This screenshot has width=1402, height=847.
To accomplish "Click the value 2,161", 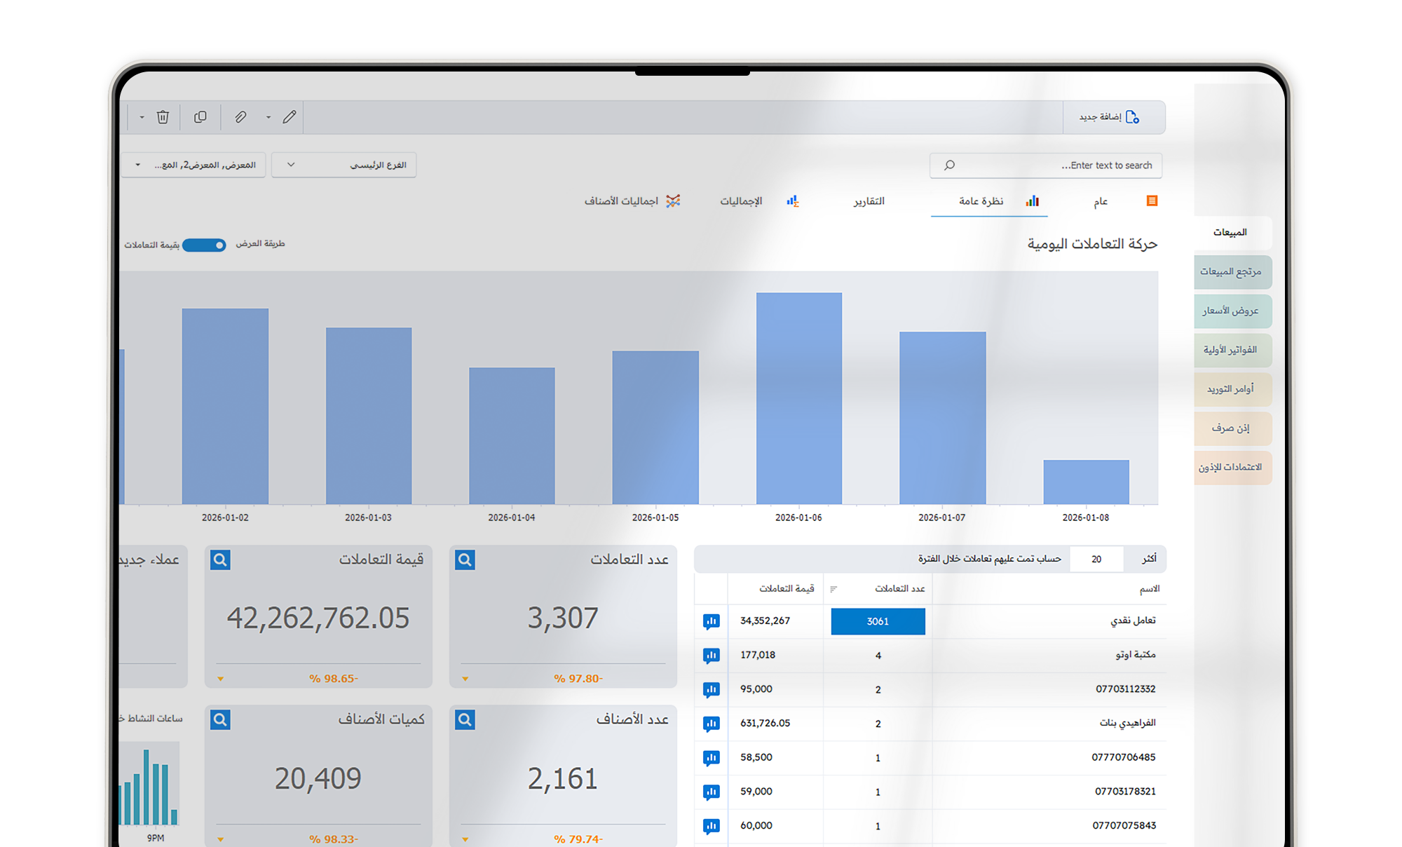I will coord(563,779).
